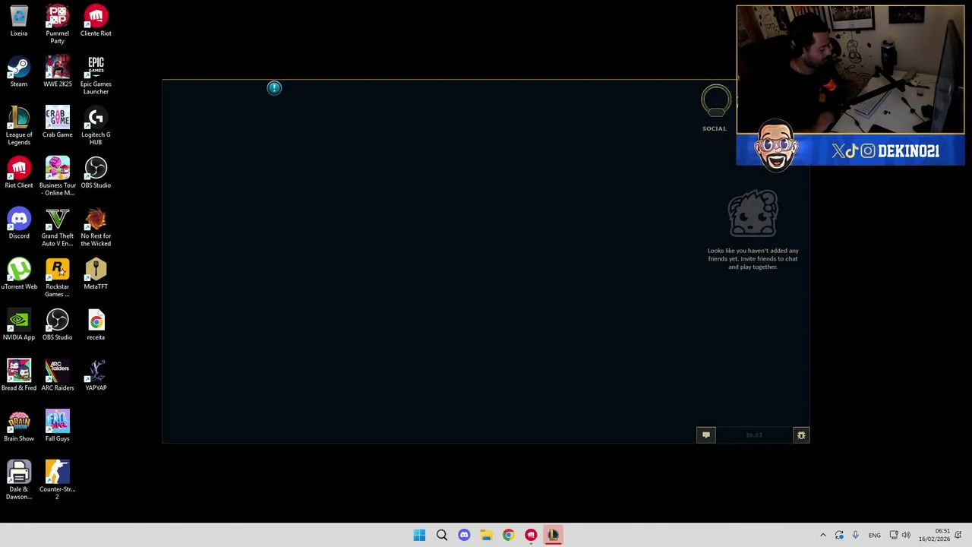Select the WWE 2K25 desktop icon
The width and height of the screenshot is (972, 547).
pos(57,72)
